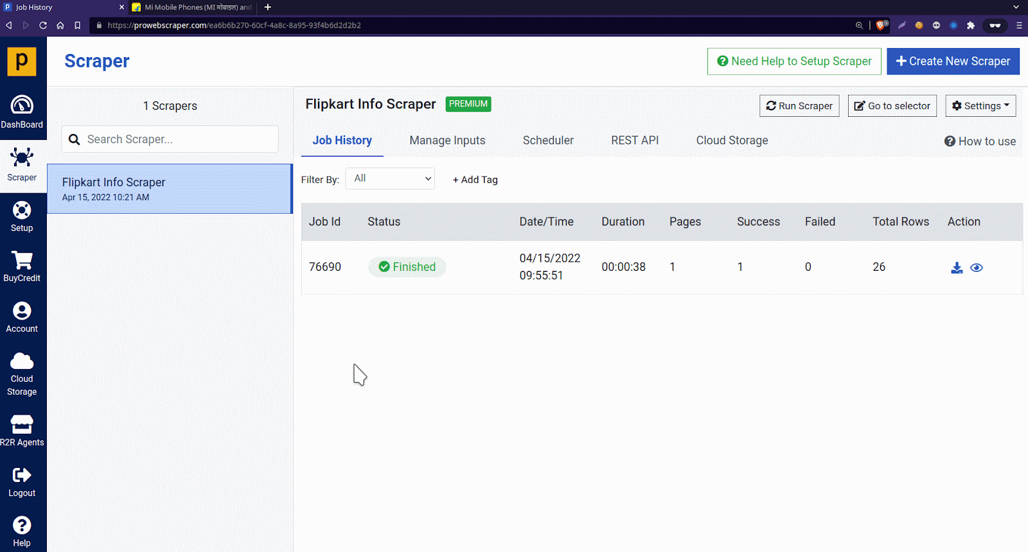1028x552 pixels.
Task: Click the browser back arrow
Action: (9, 25)
